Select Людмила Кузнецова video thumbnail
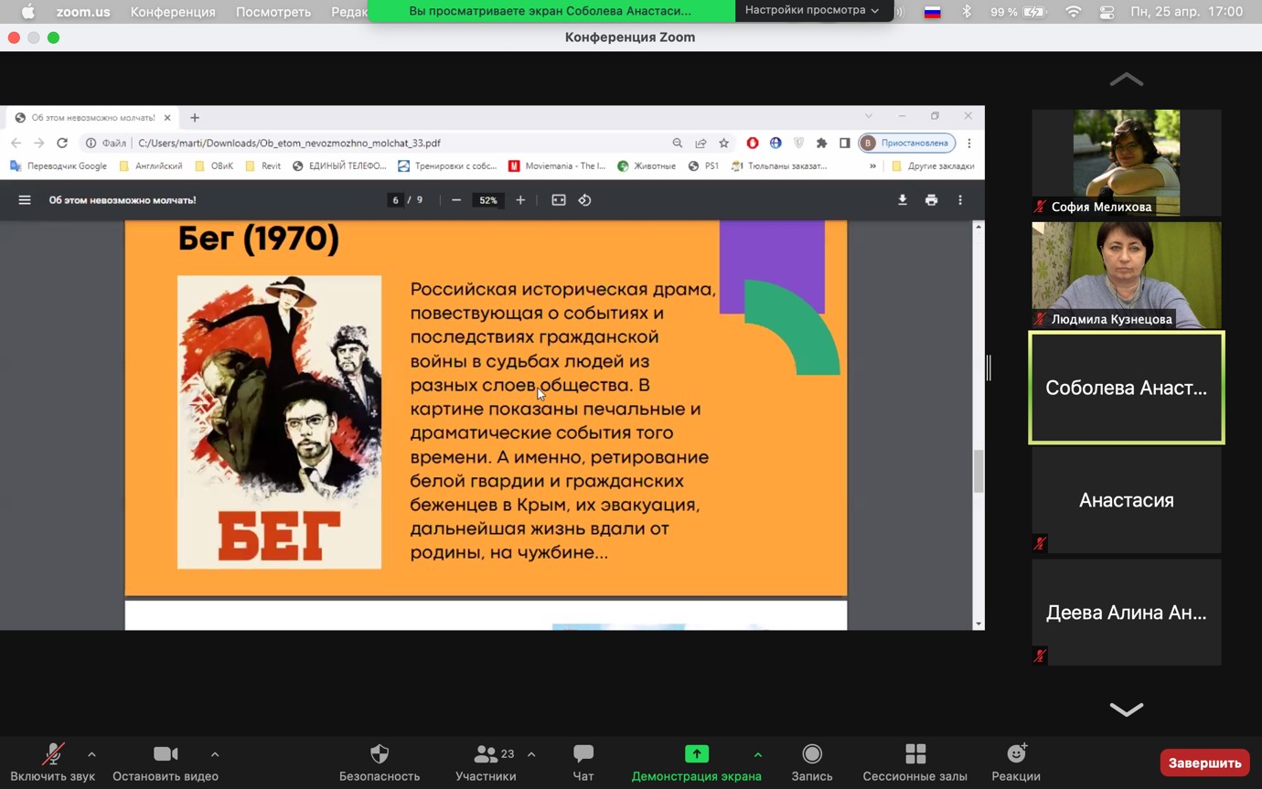1262x789 pixels. pyautogui.click(x=1127, y=275)
